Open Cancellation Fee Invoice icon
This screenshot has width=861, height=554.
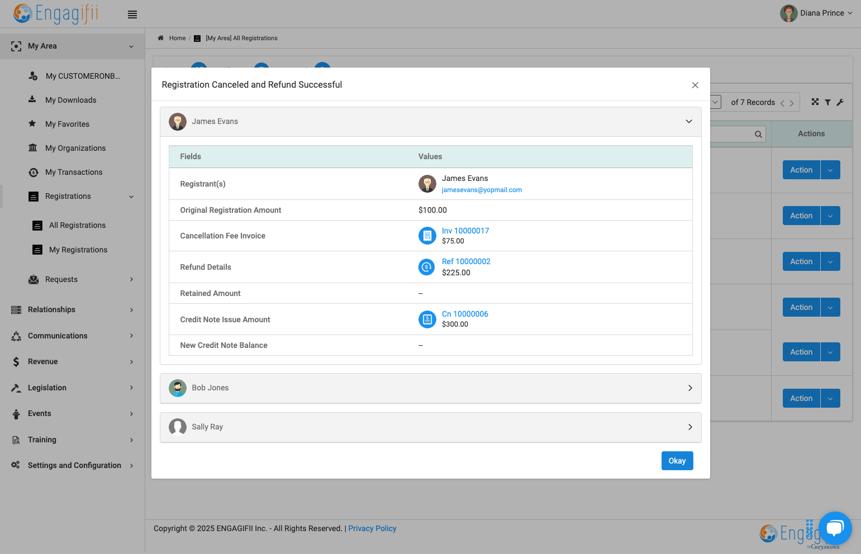point(427,236)
